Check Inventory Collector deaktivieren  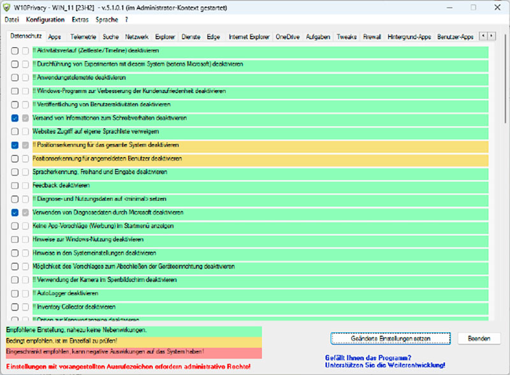tap(15, 307)
